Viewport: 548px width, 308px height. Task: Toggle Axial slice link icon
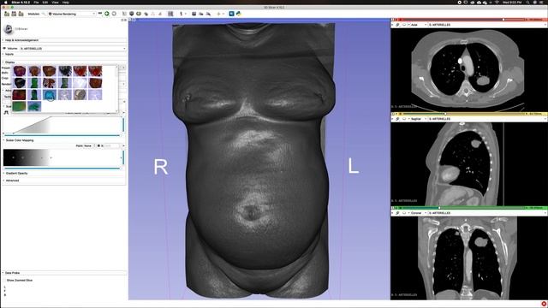click(397, 25)
